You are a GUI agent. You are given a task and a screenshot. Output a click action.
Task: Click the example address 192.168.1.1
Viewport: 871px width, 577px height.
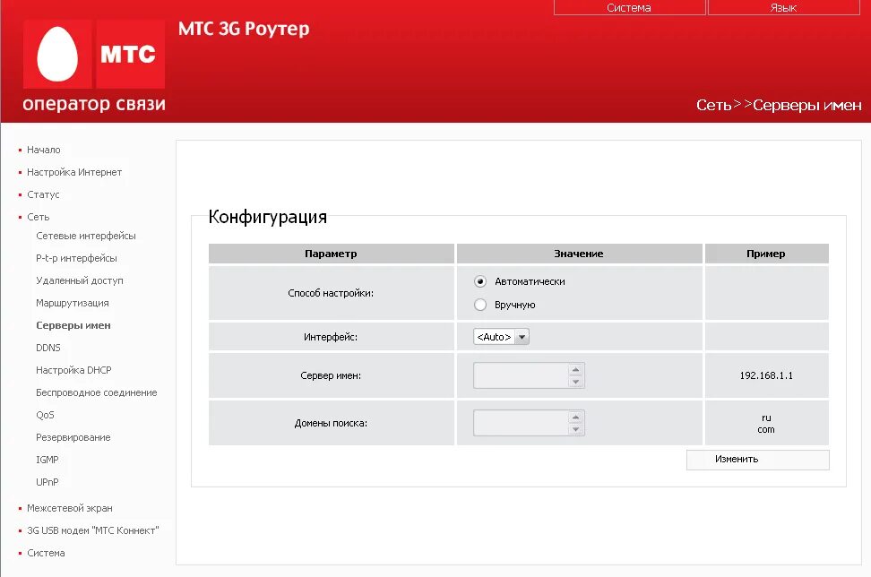click(x=766, y=375)
